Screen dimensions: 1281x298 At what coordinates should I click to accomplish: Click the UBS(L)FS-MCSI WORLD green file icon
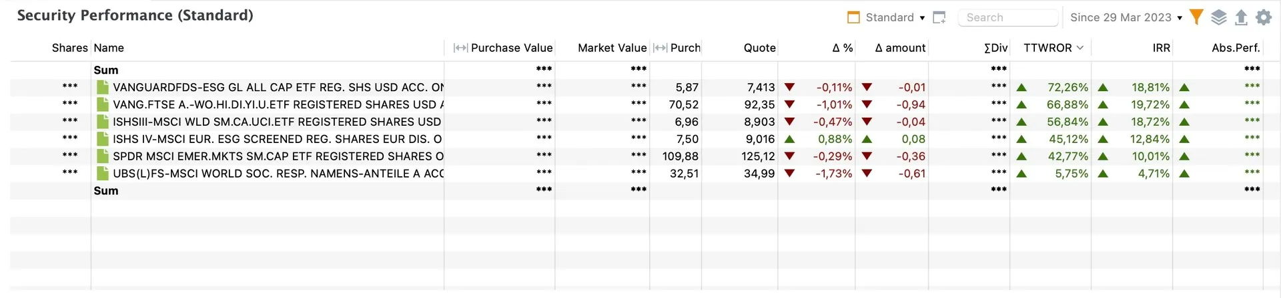103,174
